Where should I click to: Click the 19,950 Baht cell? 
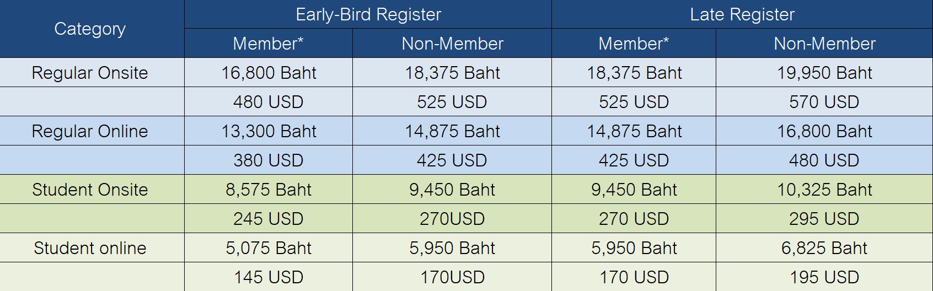824,73
